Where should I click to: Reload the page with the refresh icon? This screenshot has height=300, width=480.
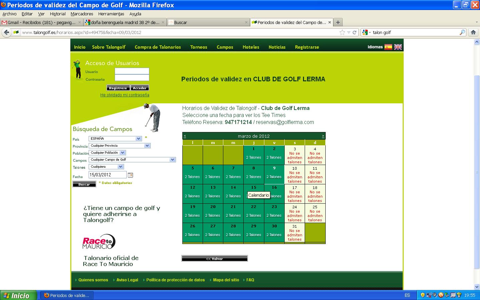(355, 32)
